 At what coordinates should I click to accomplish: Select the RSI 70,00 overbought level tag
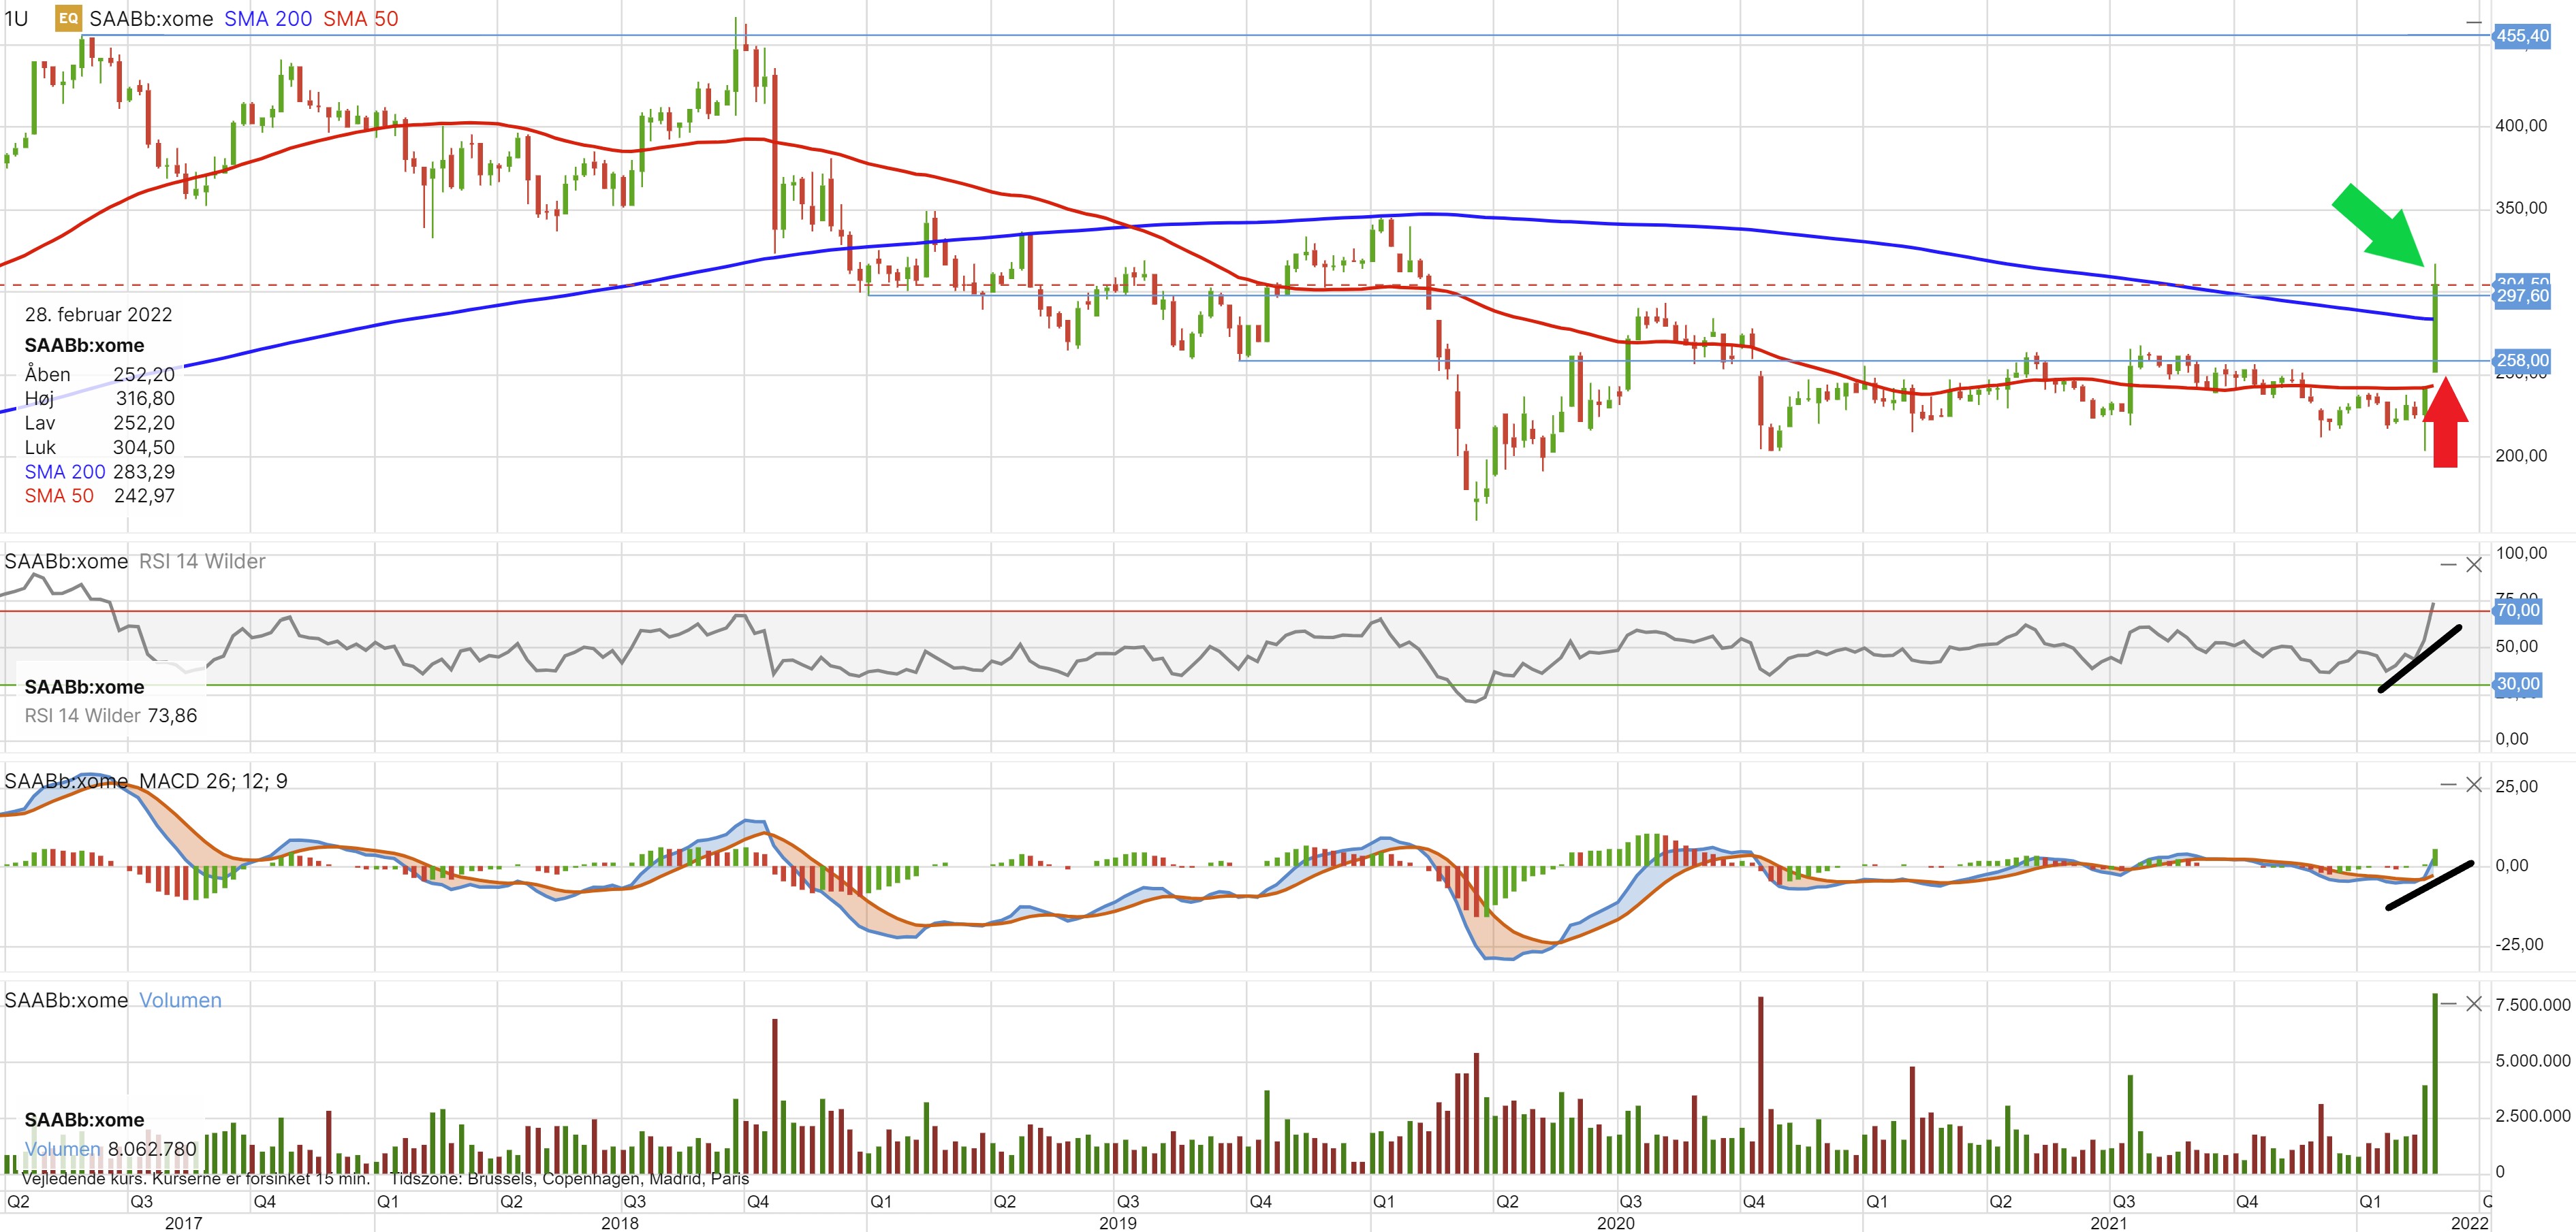click(x=2518, y=609)
